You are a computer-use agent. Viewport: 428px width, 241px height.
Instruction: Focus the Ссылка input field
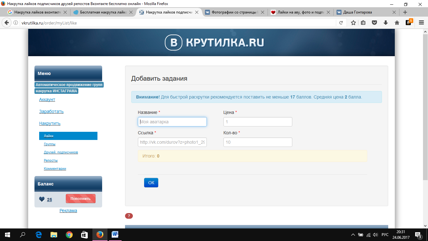(172, 142)
